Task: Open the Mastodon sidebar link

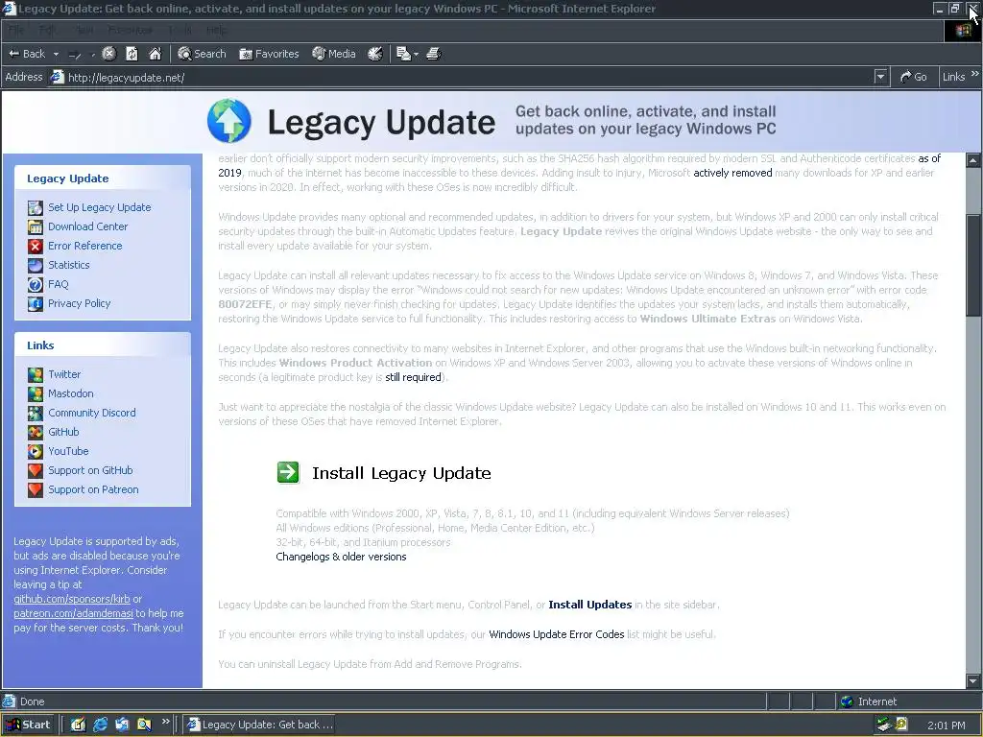Action: (71, 393)
